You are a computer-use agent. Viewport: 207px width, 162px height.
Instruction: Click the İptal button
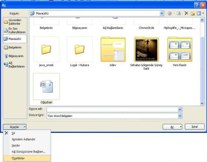[x=195, y=127]
